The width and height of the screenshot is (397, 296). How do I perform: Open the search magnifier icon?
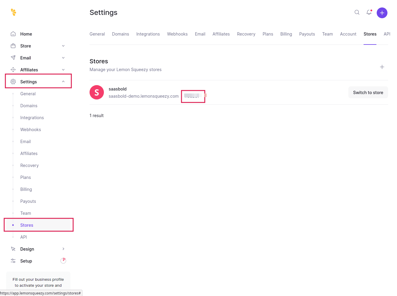tap(357, 13)
